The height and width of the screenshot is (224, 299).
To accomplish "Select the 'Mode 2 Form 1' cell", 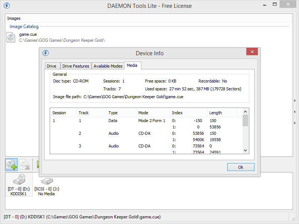I will click(x=152, y=121).
